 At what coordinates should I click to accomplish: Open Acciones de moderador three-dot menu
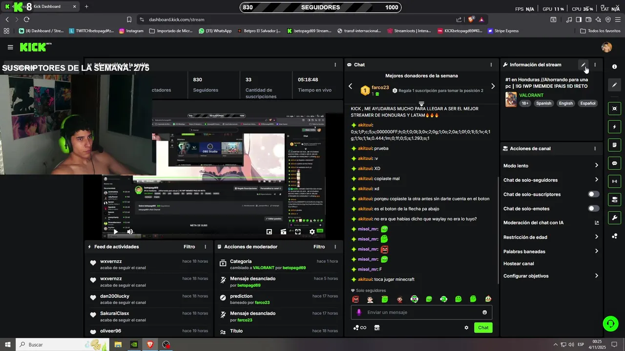pyautogui.click(x=335, y=247)
